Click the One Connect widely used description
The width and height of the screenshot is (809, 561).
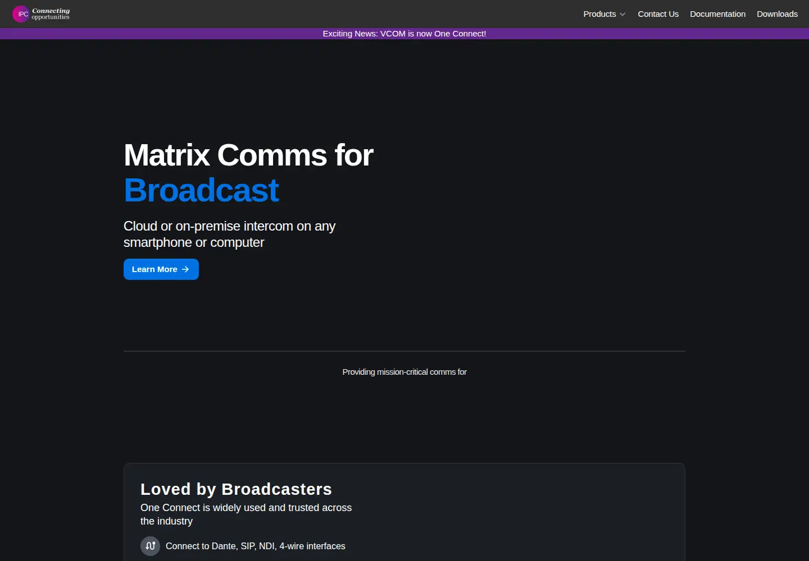[246, 514]
